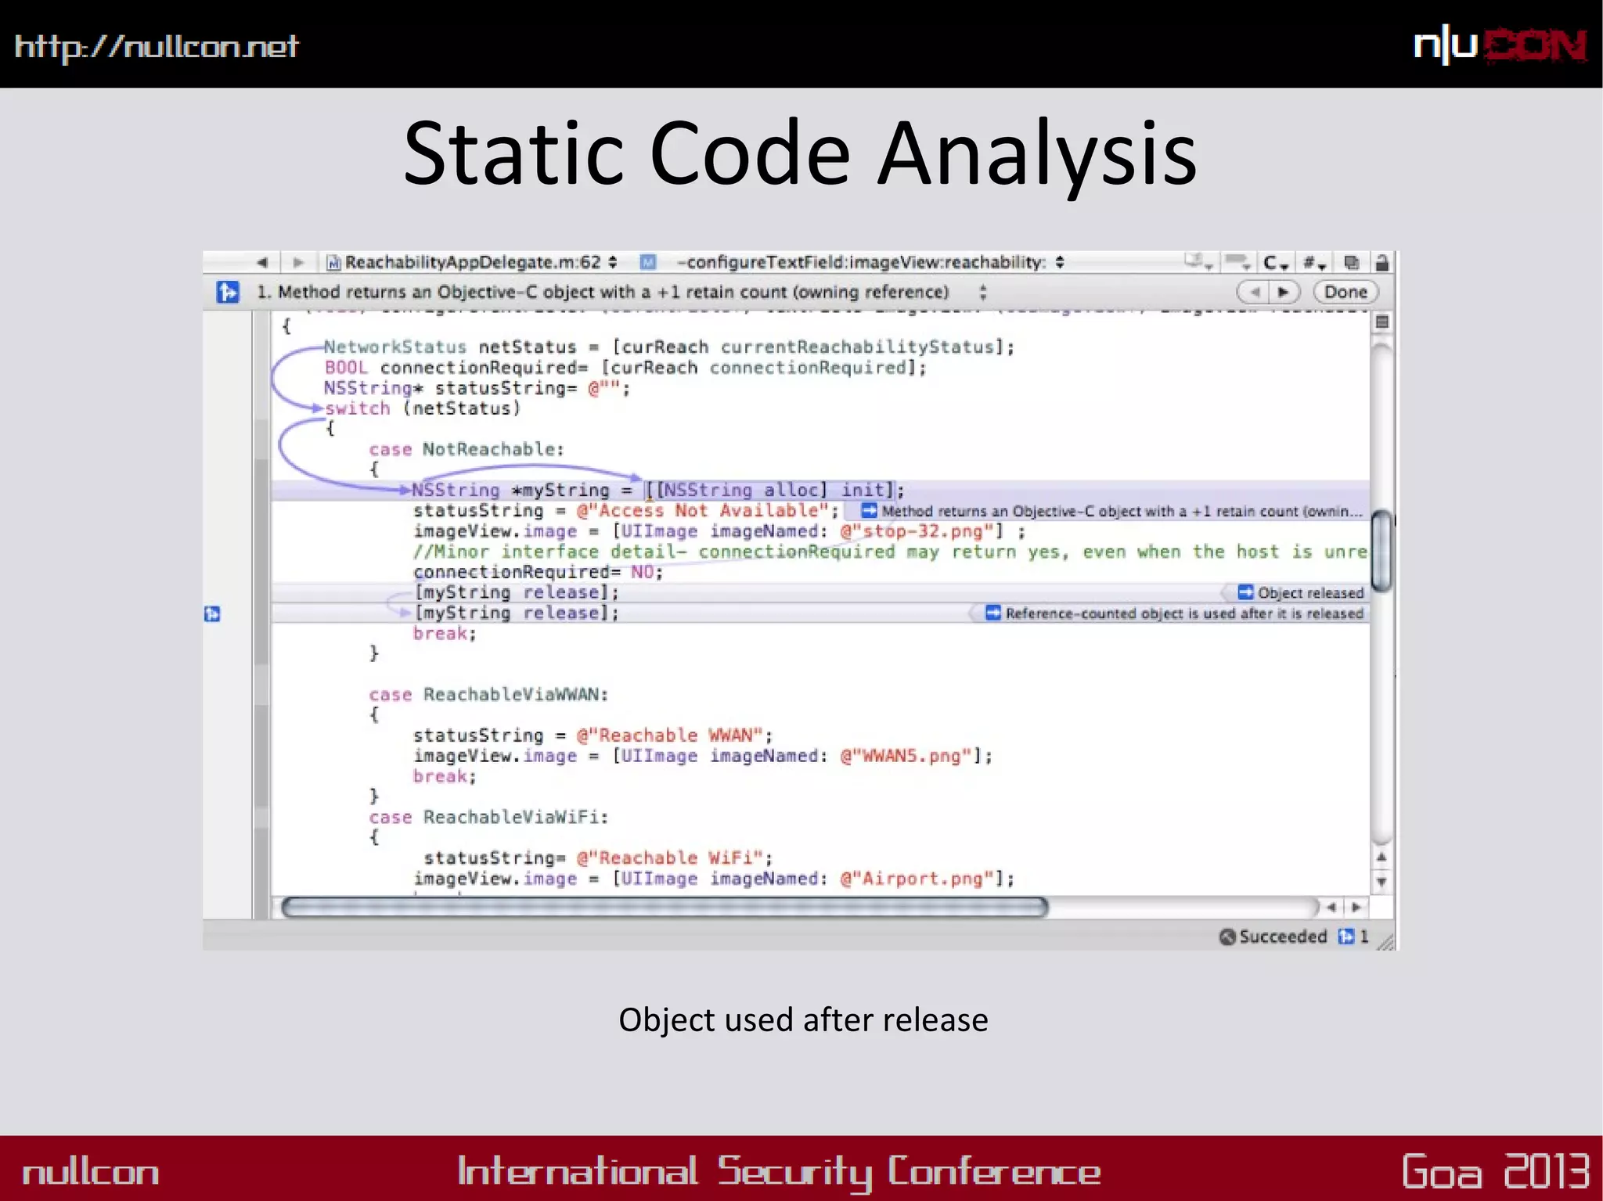Open the C class hierarchy popup
Viewport: 1603px width, 1201px height.
click(x=1276, y=263)
